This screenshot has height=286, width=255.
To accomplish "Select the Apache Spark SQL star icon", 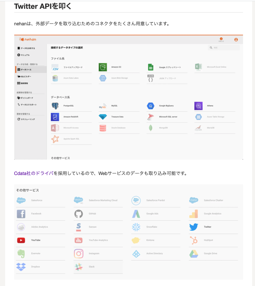I will 55,139.
